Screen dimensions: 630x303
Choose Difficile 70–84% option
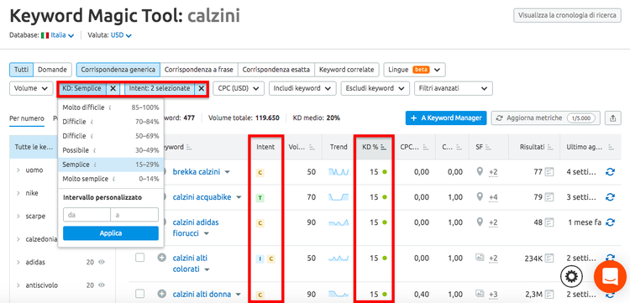click(x=111, y=122)
